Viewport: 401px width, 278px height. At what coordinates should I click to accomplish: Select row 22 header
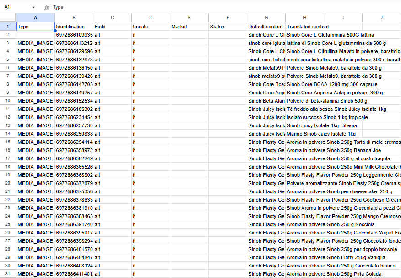tap(8, 200)
